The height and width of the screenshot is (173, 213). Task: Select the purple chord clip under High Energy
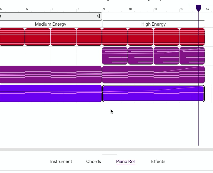[153, 75]
